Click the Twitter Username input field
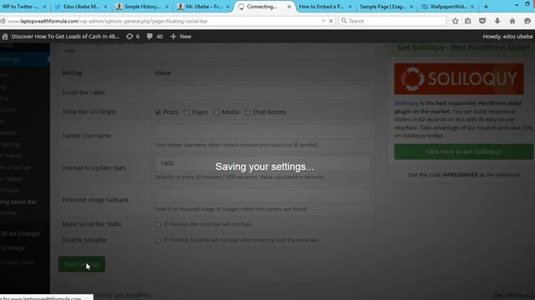535x300 pixels. pyautogui.click(x=262, y=132)
